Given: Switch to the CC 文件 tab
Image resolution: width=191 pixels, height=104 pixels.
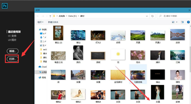Looking at the screenshot, I should pos(12,36).
